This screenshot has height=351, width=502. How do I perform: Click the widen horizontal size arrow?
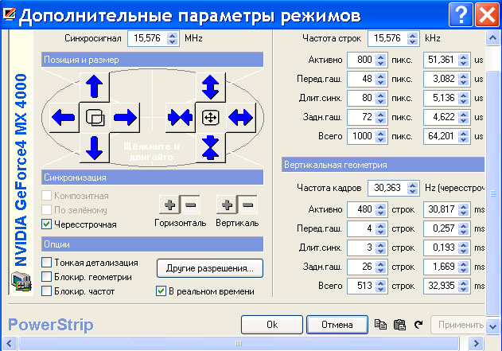pos(240,118)
